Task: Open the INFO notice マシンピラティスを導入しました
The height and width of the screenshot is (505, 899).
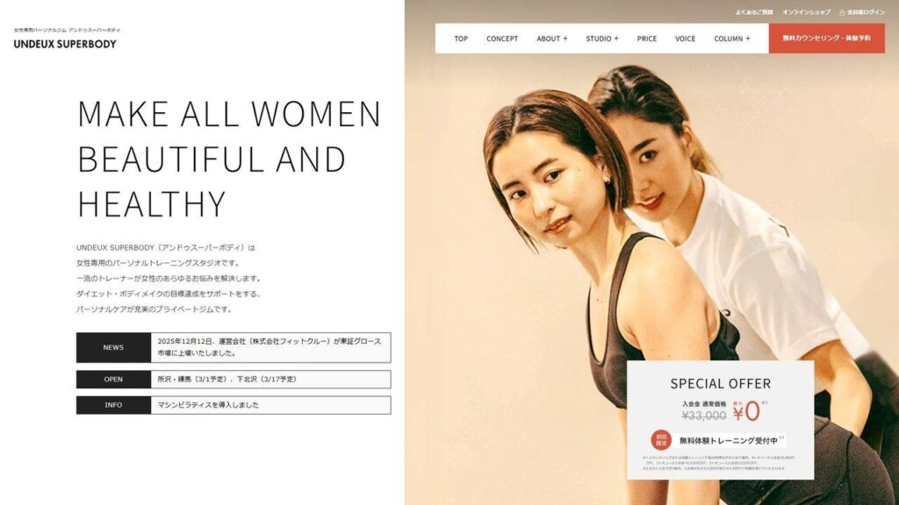Action: click(234, 405)
